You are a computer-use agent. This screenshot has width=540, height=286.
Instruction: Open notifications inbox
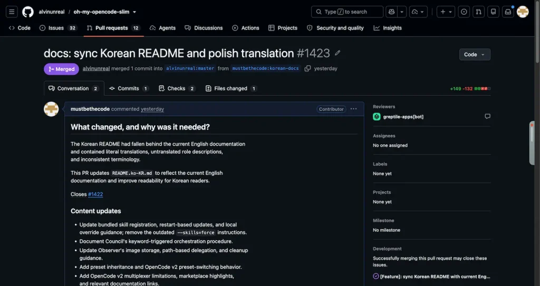pyautogui.click(x=508, y=12)
